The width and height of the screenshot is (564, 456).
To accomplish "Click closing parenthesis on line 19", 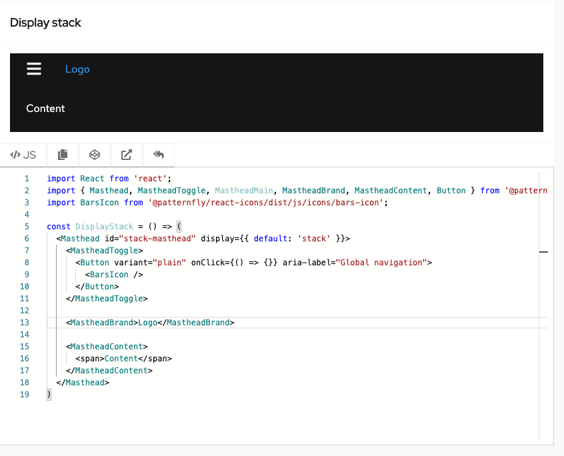I will (x=49, y=395).
